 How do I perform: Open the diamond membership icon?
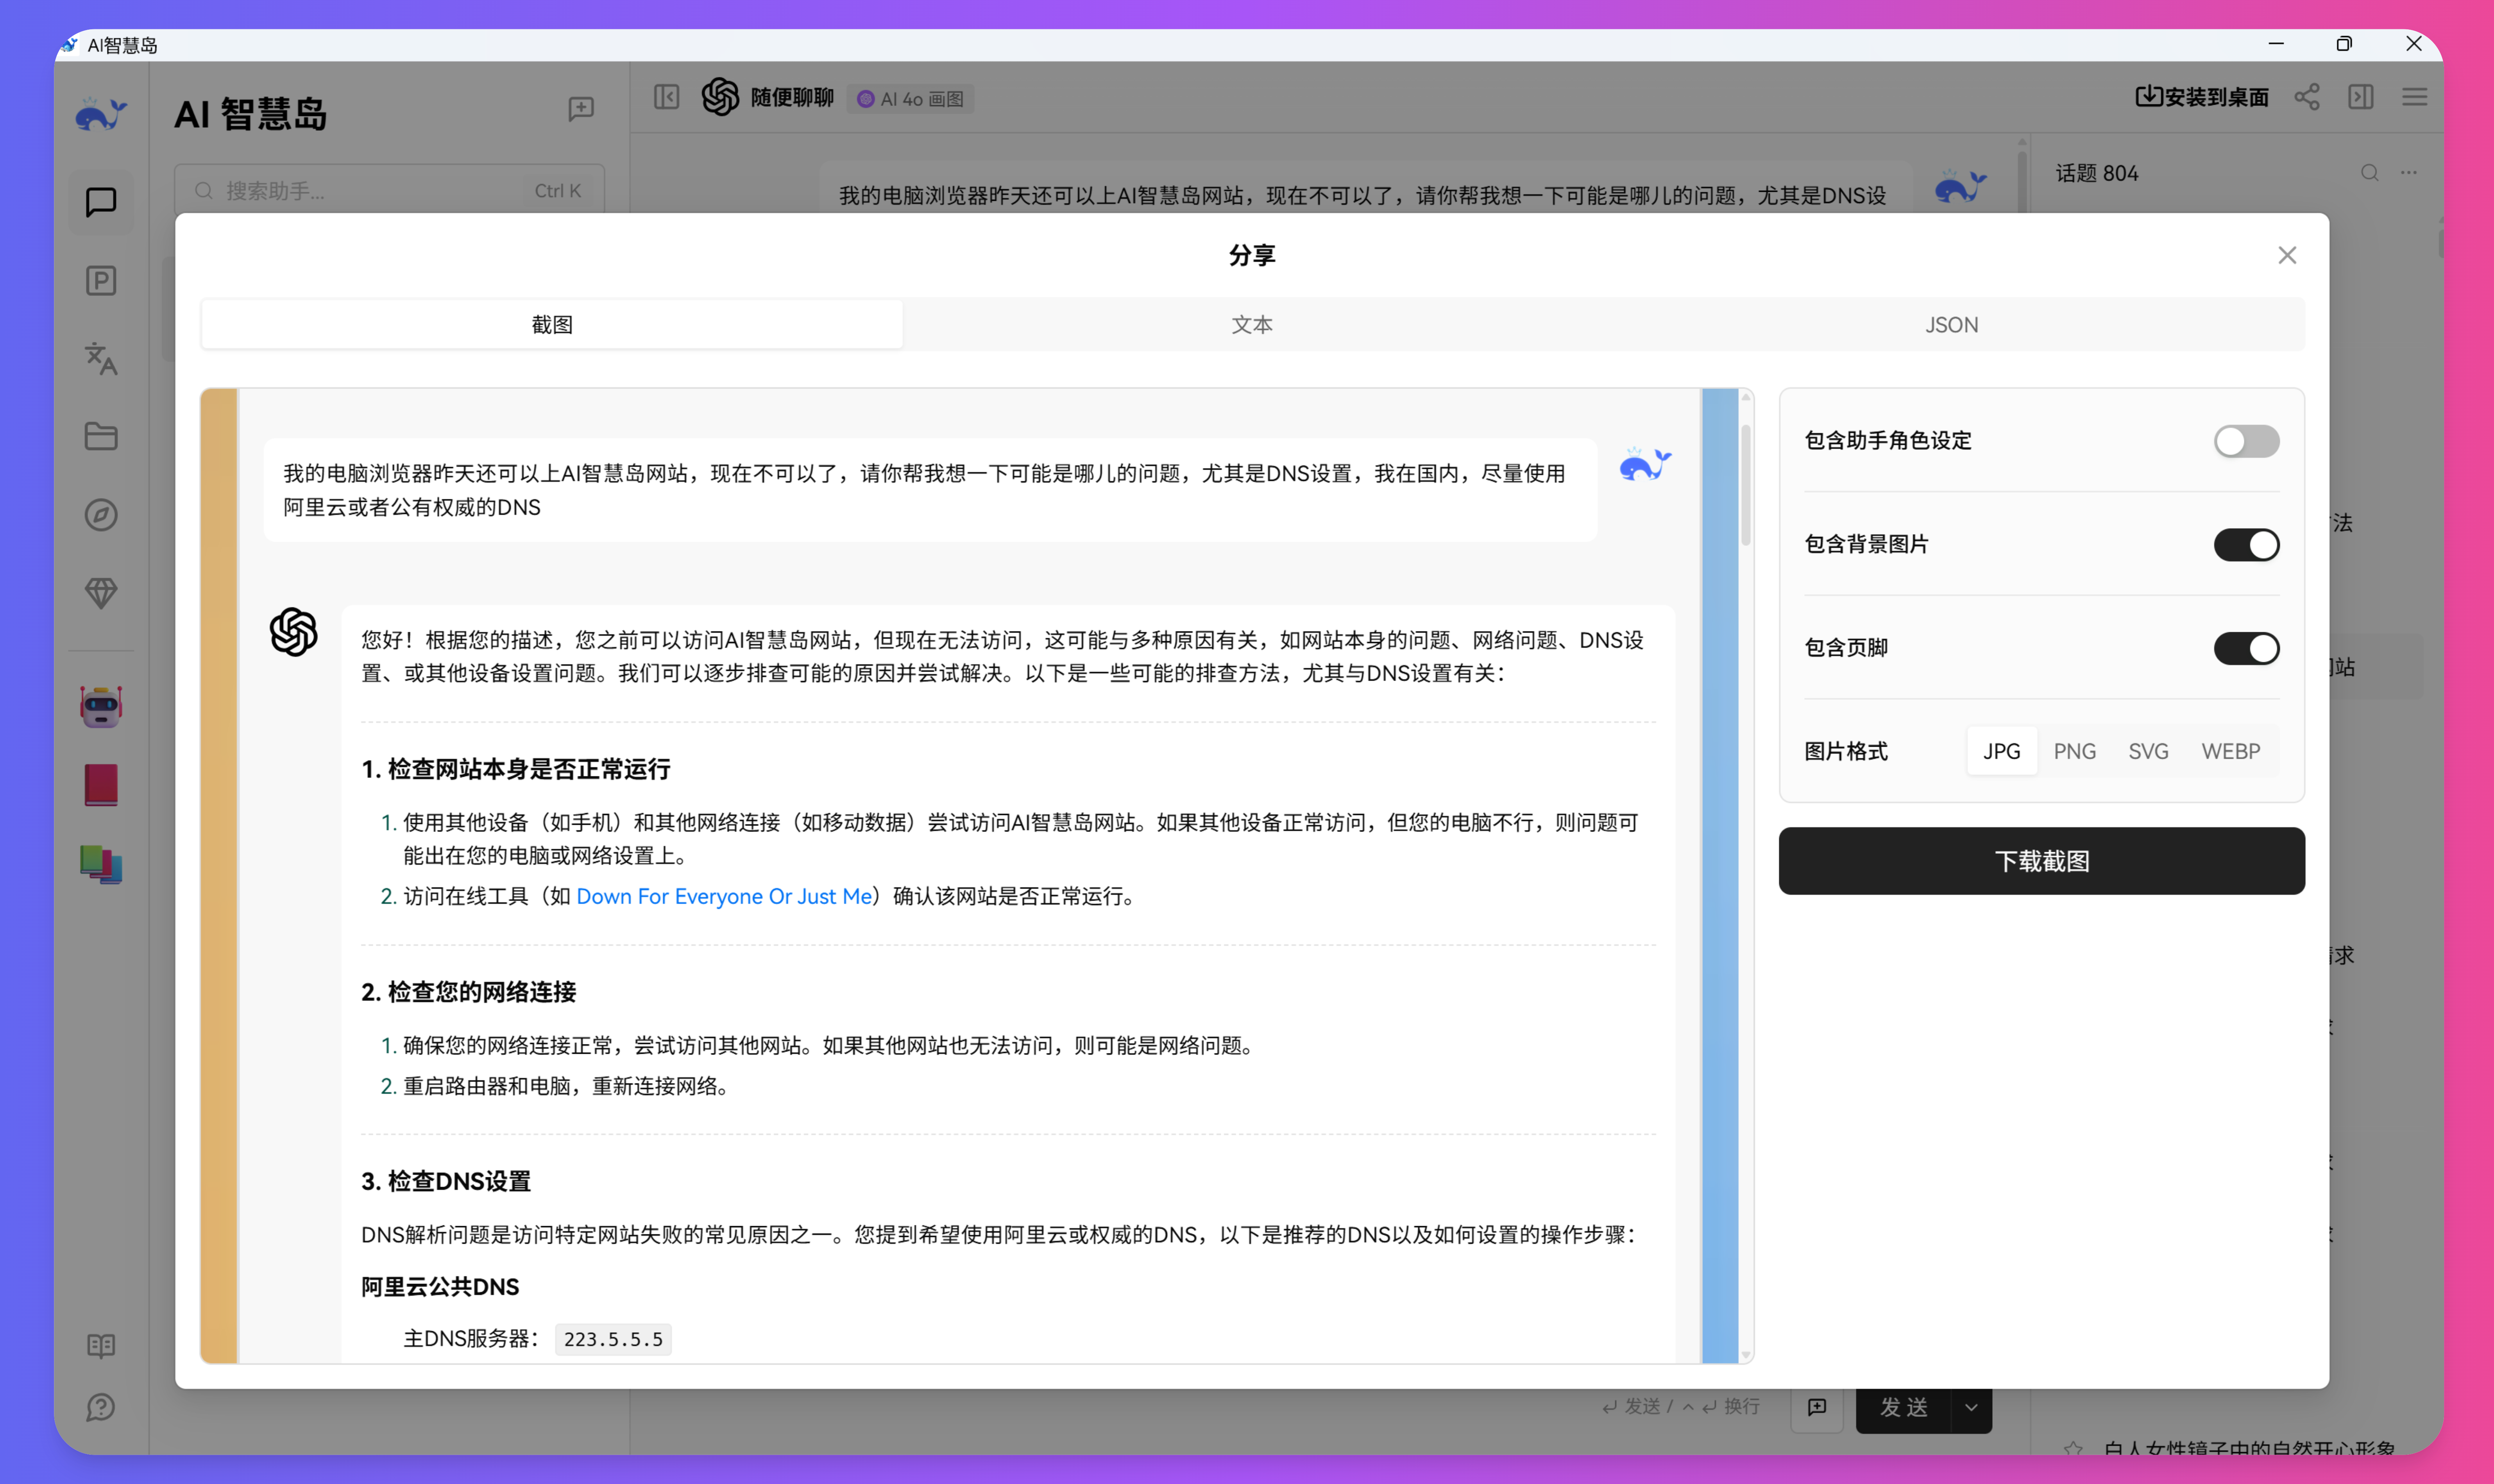(x=101, y=593)
